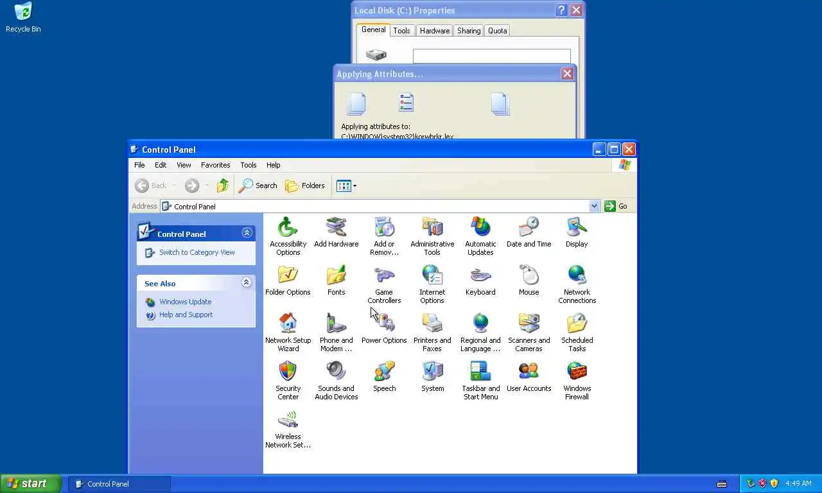The width and height of the screenshot is (822, 493).
Task: Open the Help menu
Action: 273,165
